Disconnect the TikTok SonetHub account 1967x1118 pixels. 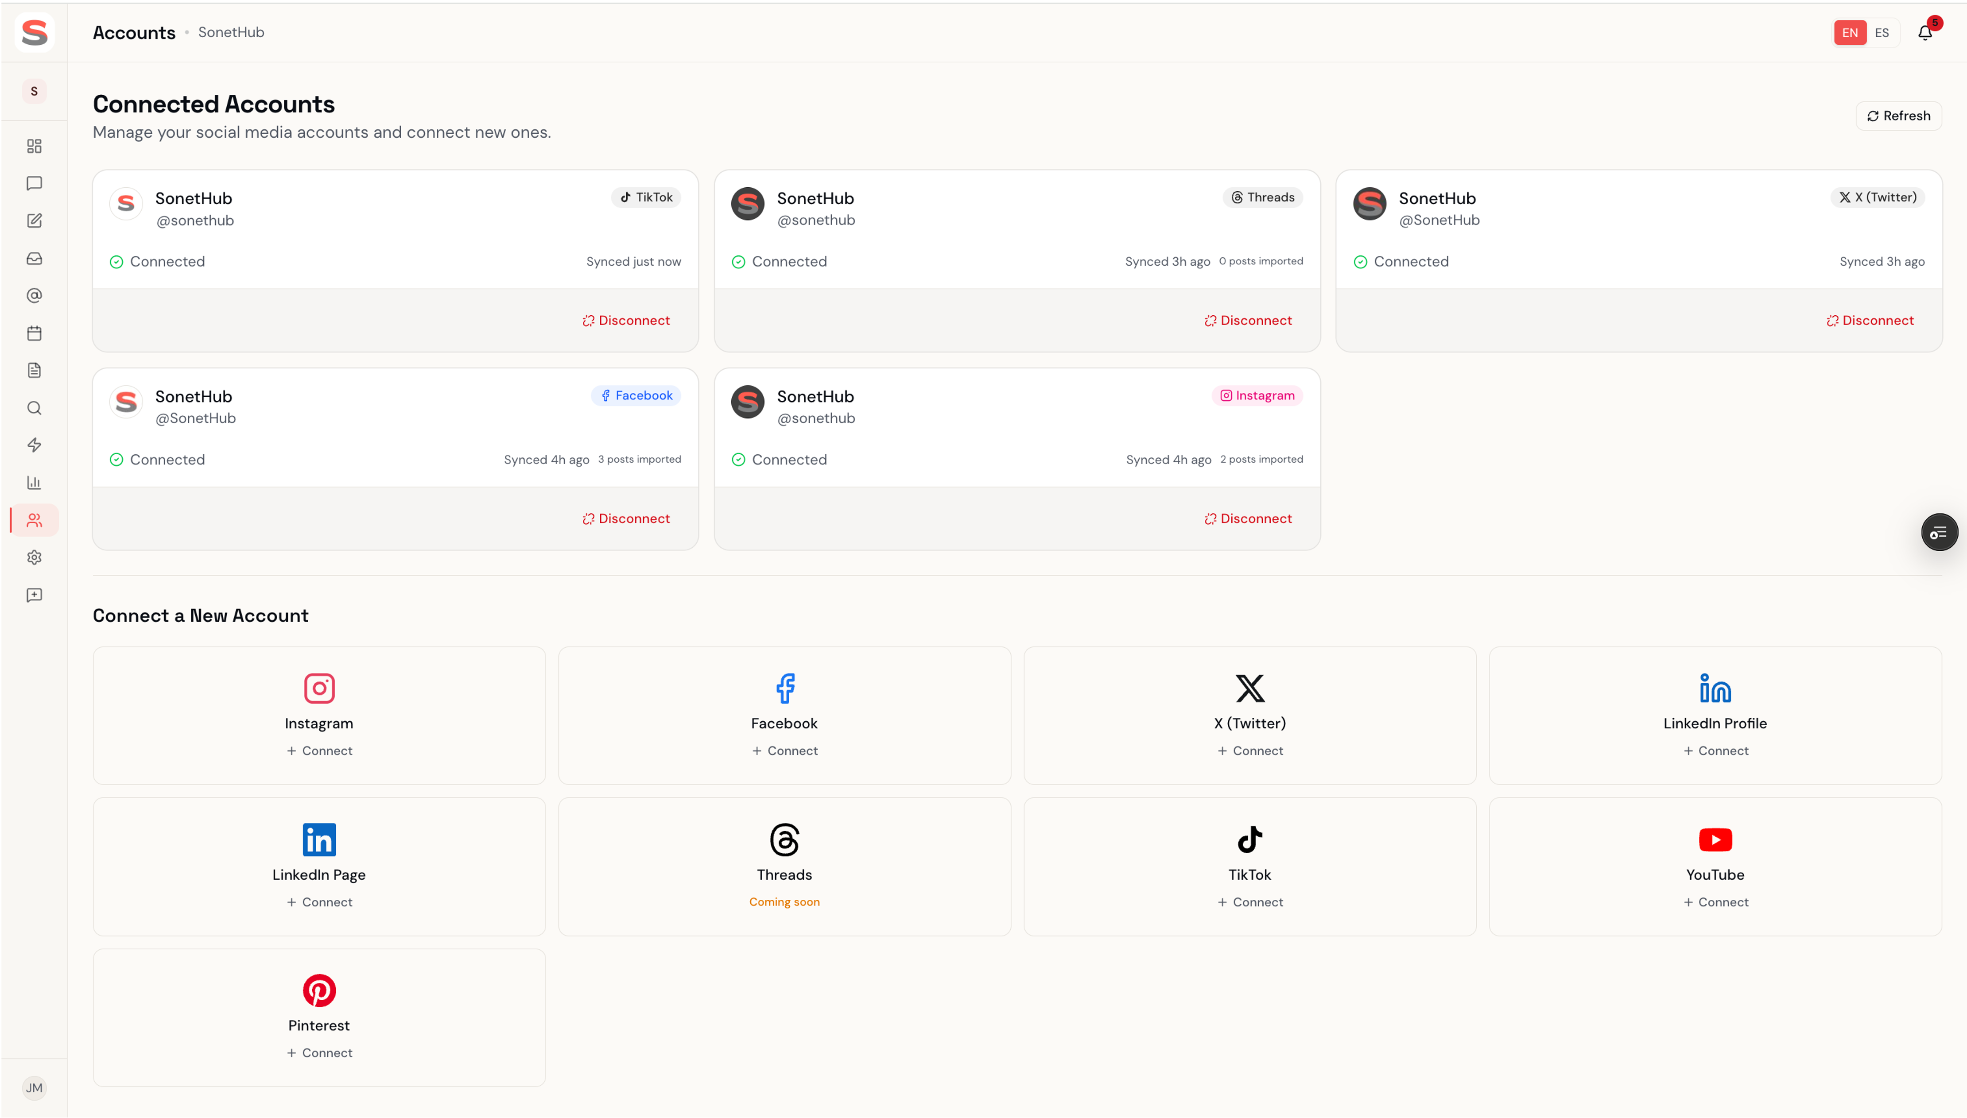pyautogui.click(x=626, y=320)
